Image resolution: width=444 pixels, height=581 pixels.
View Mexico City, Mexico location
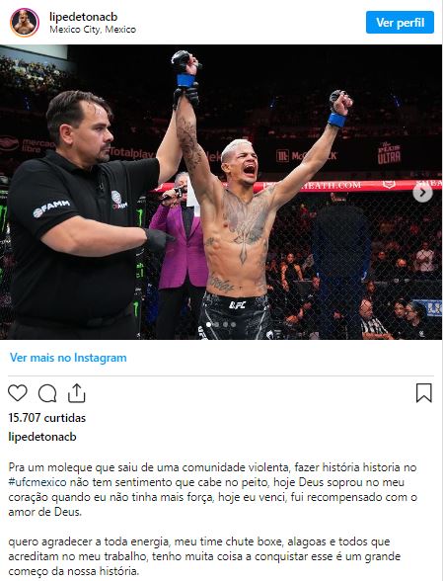pyautogui.click(x=93, y=30)
